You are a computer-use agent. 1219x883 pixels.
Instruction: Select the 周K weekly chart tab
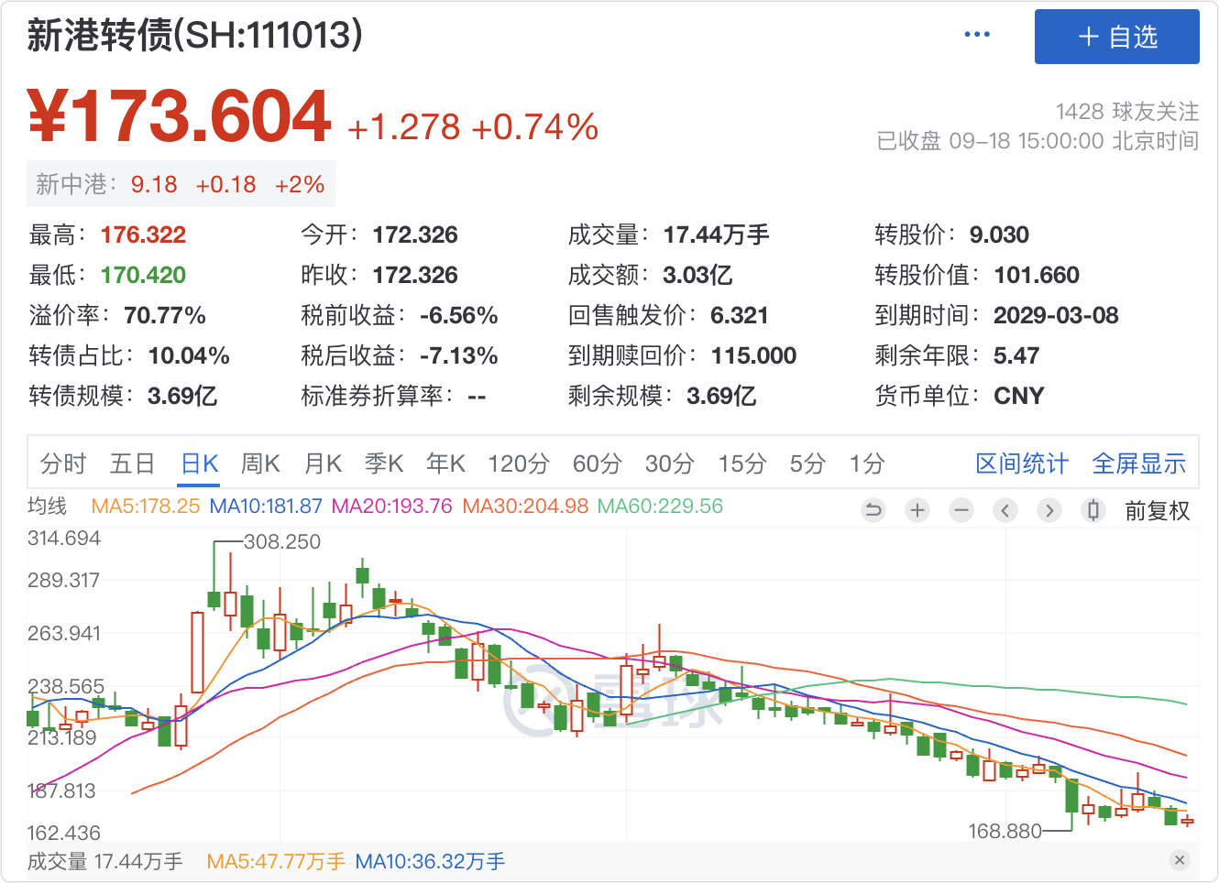pos(260,463)
